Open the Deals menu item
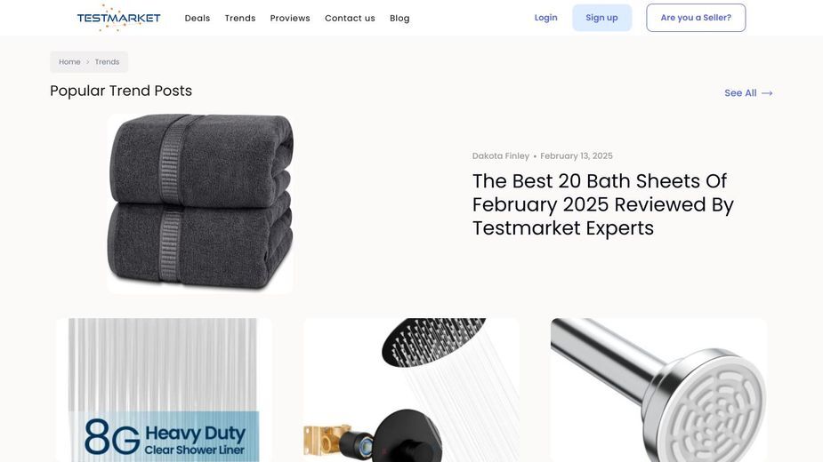Image resolution: width=823 pixels, height=462 pixels. (x=198, y=18)
